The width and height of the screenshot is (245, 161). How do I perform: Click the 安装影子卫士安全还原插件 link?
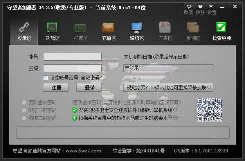click(129, 110)
